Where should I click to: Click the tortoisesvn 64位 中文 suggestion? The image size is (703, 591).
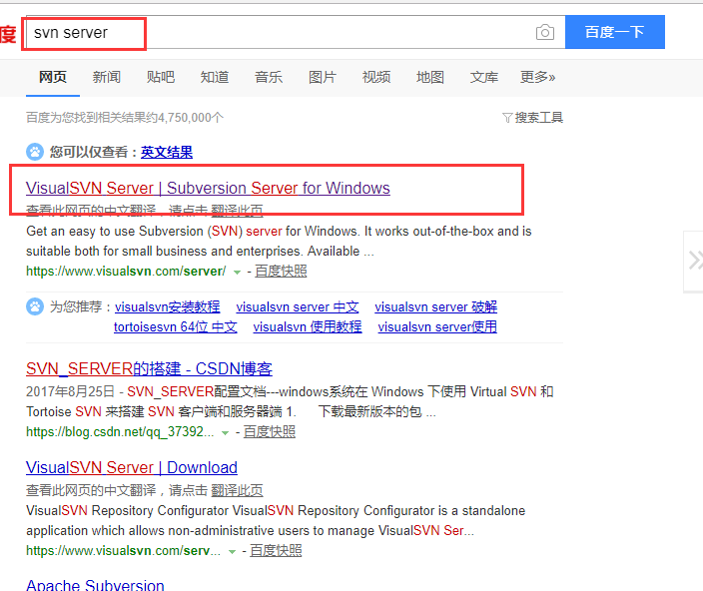tap(176, 326)
